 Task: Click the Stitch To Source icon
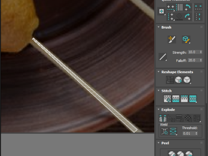pos(184,99)
